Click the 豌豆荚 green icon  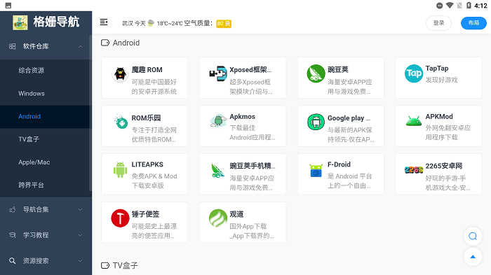(x=316, y=73)
